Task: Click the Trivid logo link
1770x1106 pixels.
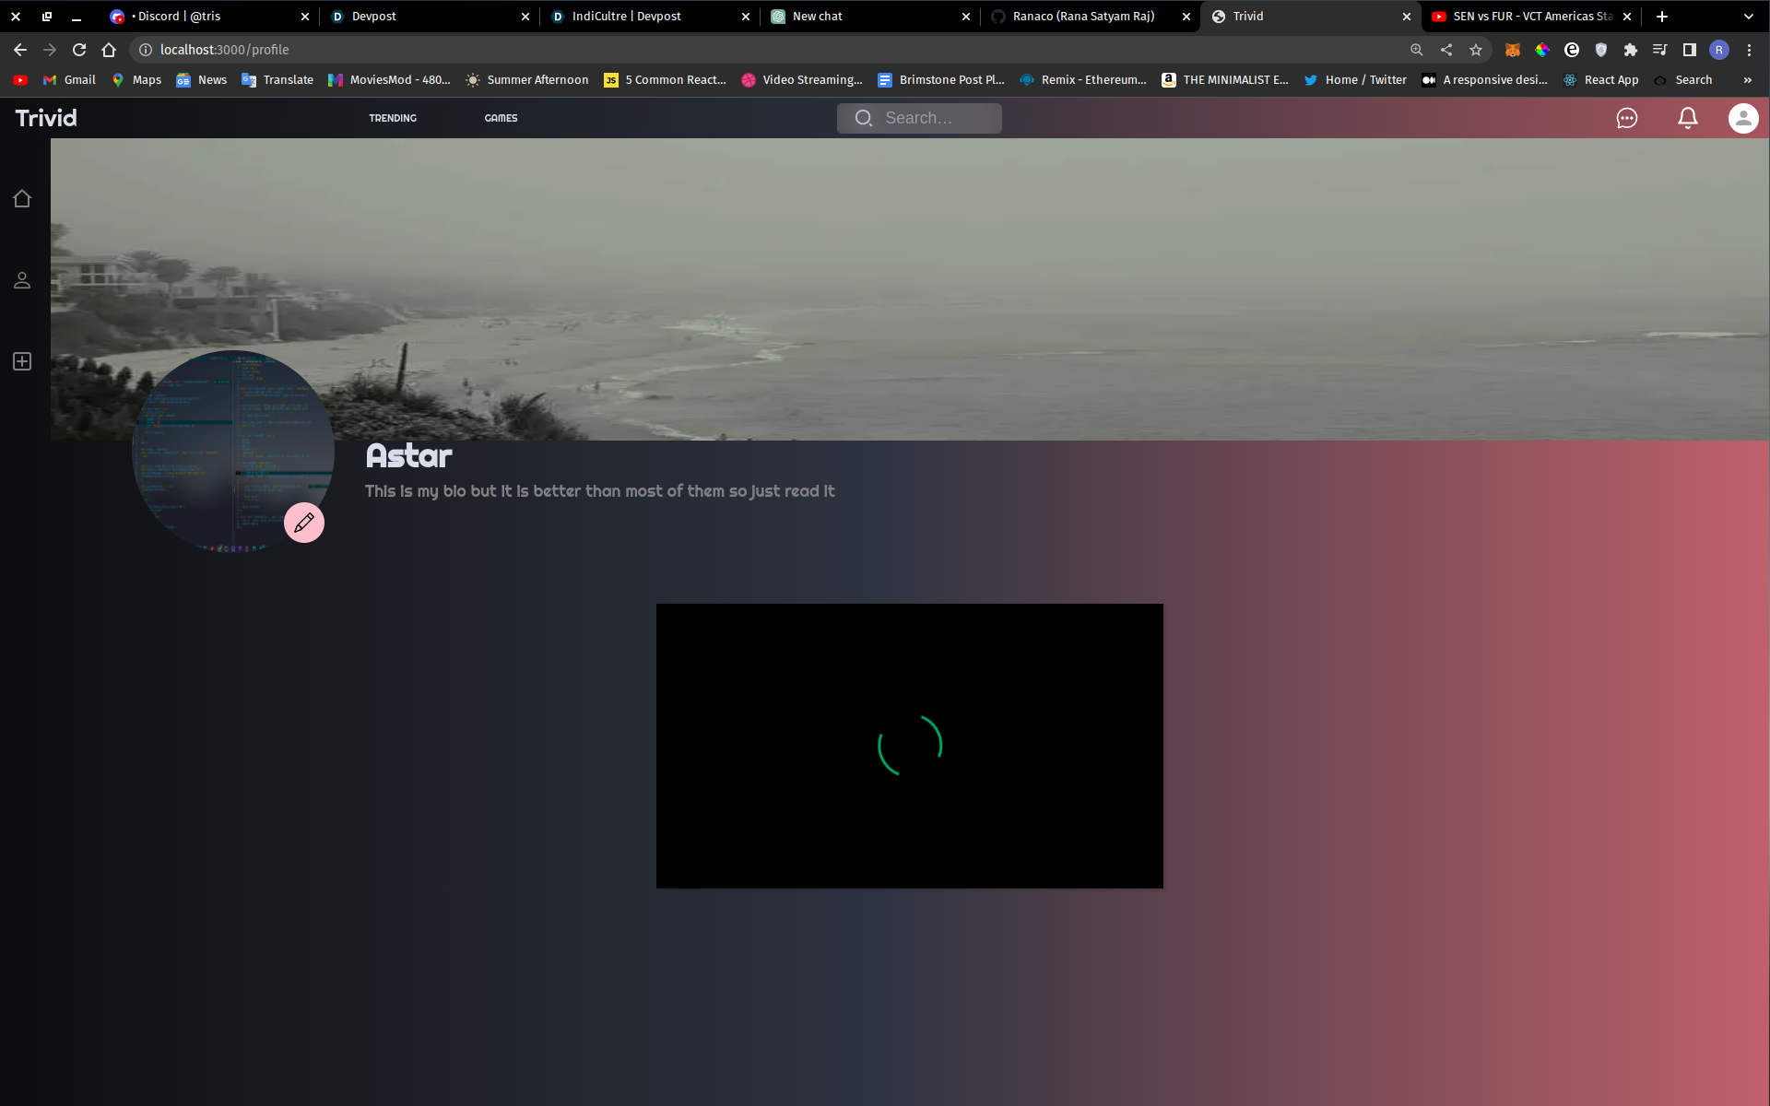Action: pos(46,118)
